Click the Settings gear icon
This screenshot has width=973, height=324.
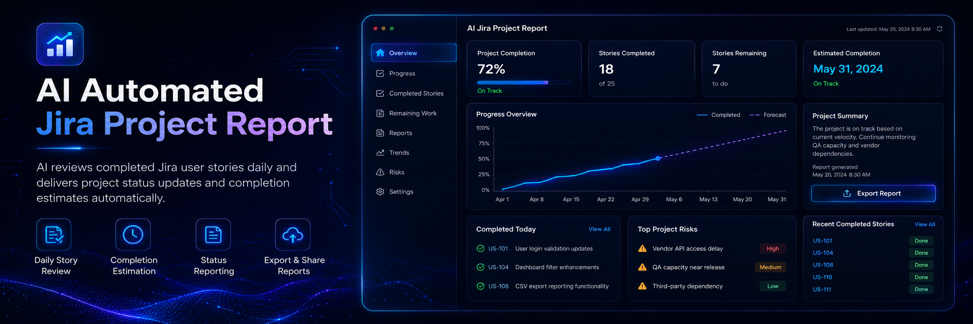coord(380,192)
